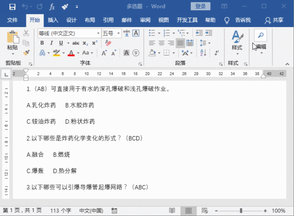Click the 113 个字 word count

click(x=61, y=211)
